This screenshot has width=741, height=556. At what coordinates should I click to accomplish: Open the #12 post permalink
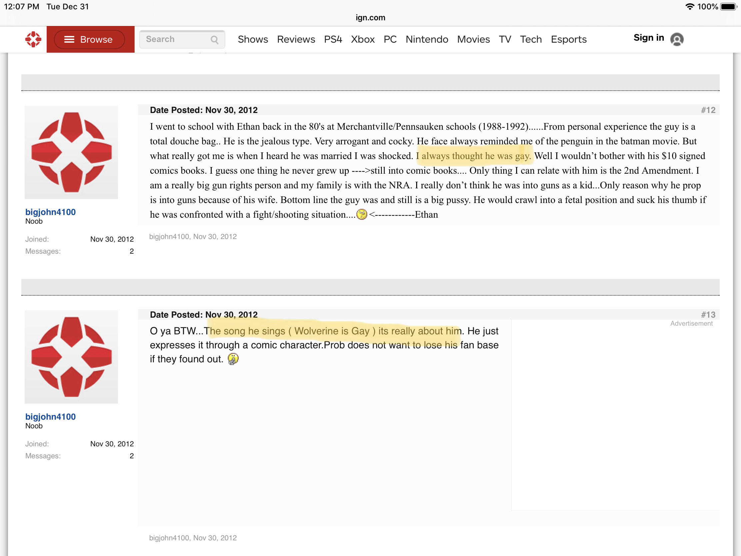coord(708,110)
